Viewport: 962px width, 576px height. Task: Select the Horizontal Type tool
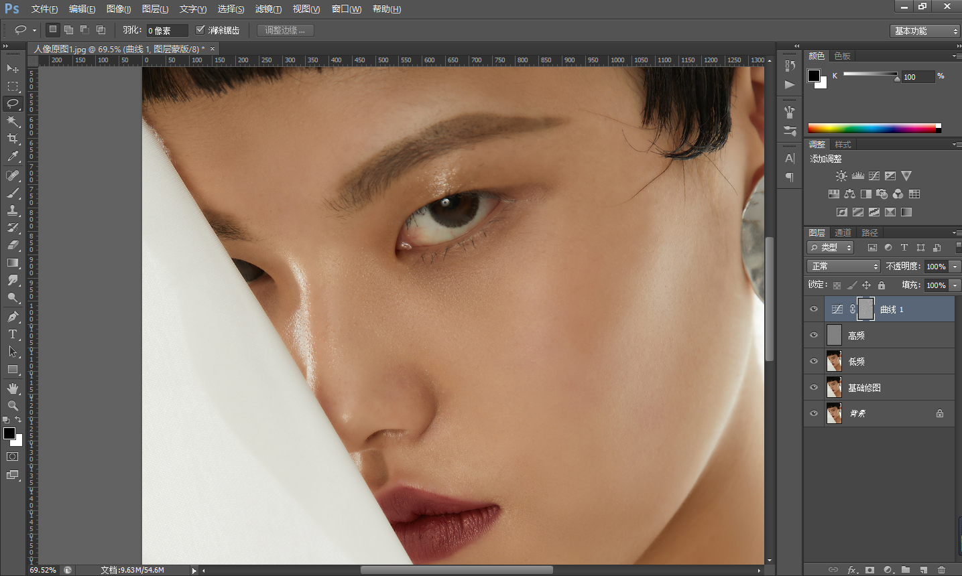pyautogui.click(x=13, y=334)
